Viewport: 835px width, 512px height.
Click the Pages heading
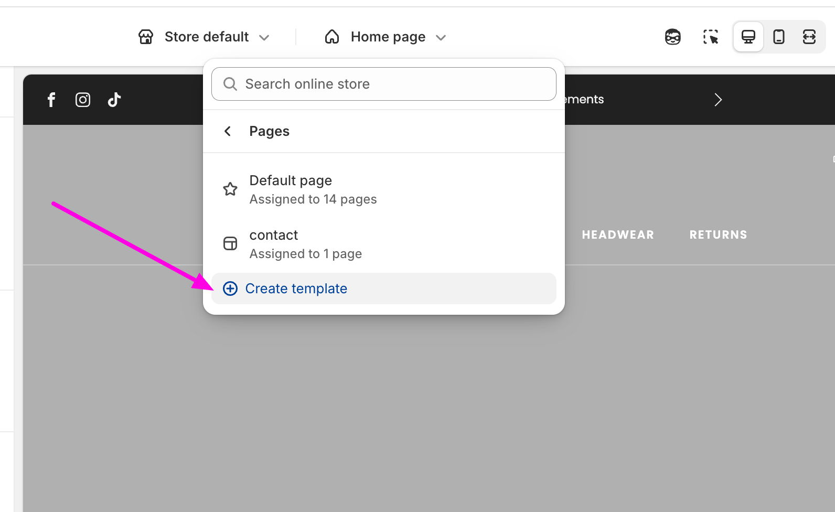coord(269,131)
